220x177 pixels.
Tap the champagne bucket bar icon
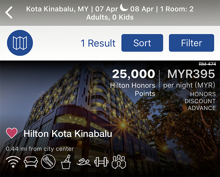[66, 162]
